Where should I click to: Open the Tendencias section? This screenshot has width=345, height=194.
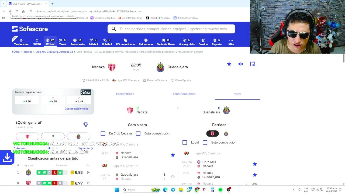21,42
